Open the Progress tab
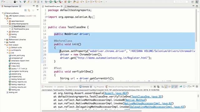 tap(100, 87)
